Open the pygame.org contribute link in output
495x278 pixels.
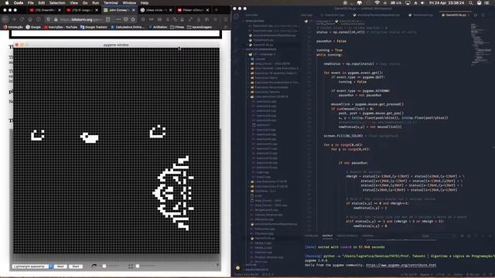point(401,265)
